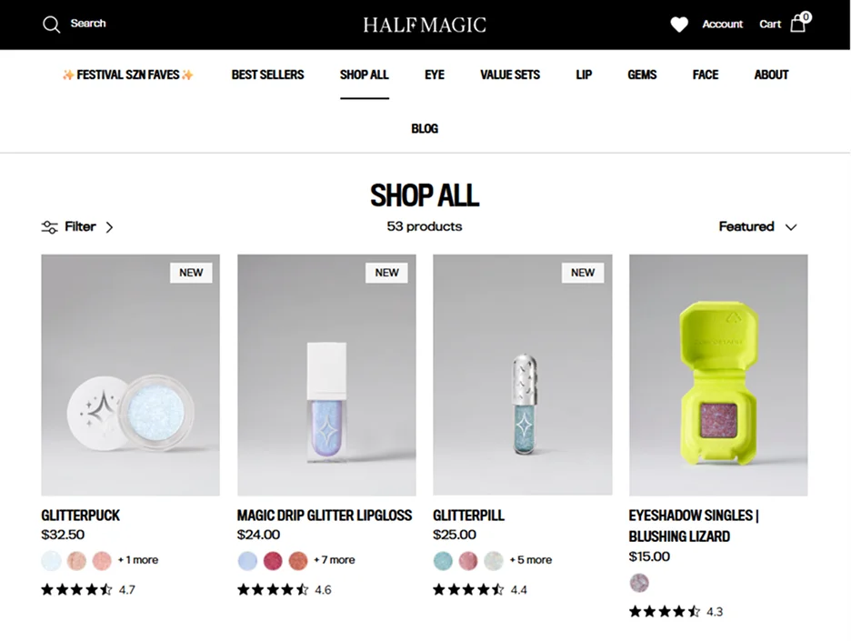Click the Filter sliders icon
Image resolution: width=851 pixels, height=641 pixels.
(x=49, y=227)
